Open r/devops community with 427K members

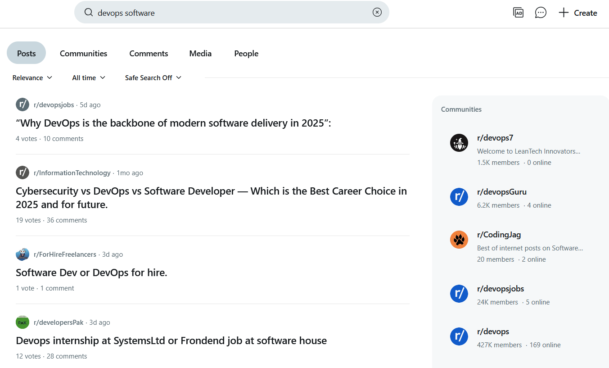(493, 332)
